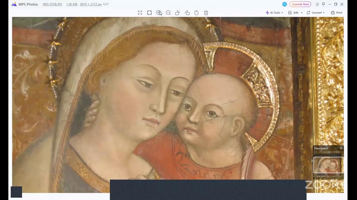The height and width of the screenshot is (200, 357).
Task: Zoom in on the photo
Action: pyautogui.click(x=159, y=13)
